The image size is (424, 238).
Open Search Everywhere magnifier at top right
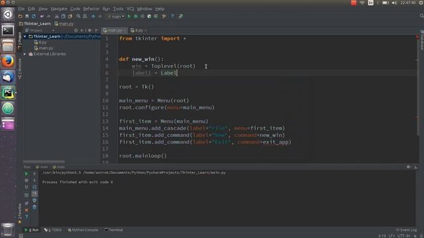tap(421, 16)
